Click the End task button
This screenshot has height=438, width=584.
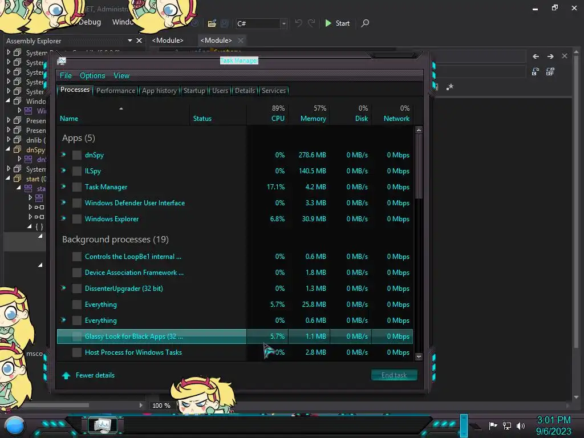pos(394,375)
